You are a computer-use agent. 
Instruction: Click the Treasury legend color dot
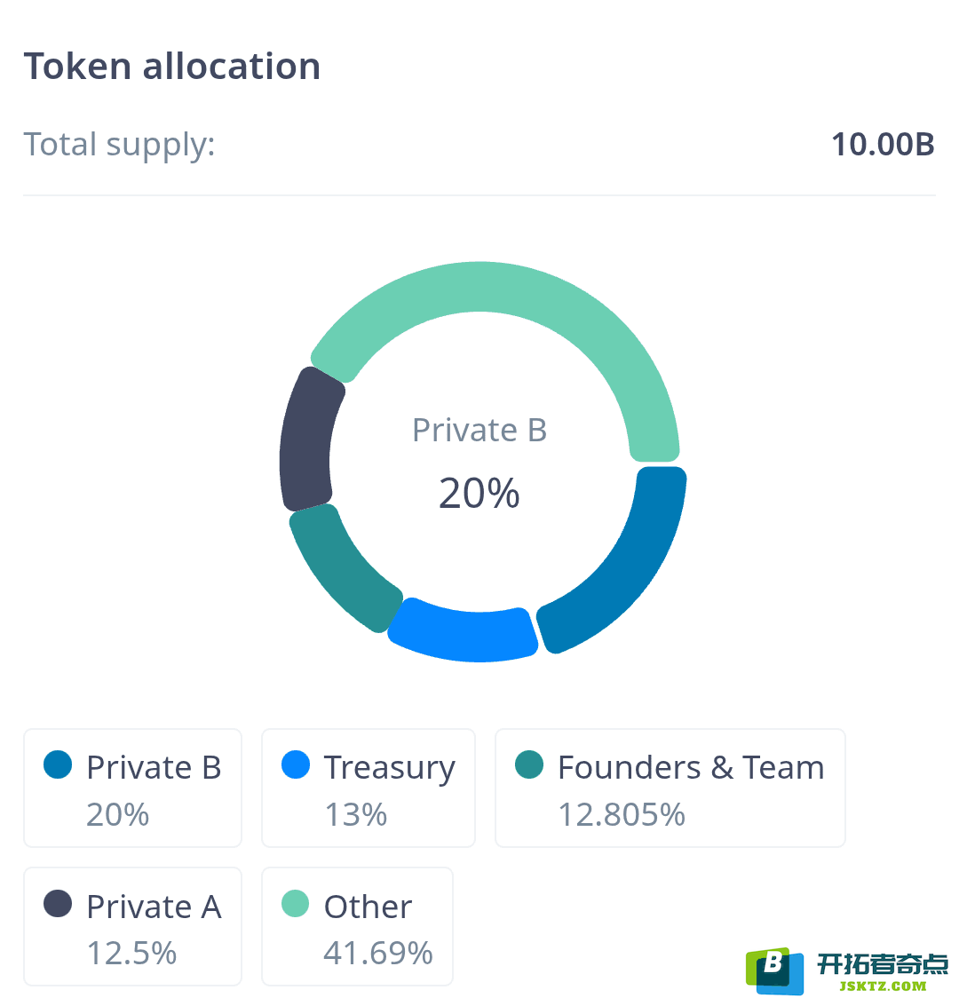(296, 764)
